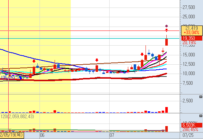This screenshot has width=203, height=139.
Task: Click the 07/25 date label on time axis
Action: (188, 135)
